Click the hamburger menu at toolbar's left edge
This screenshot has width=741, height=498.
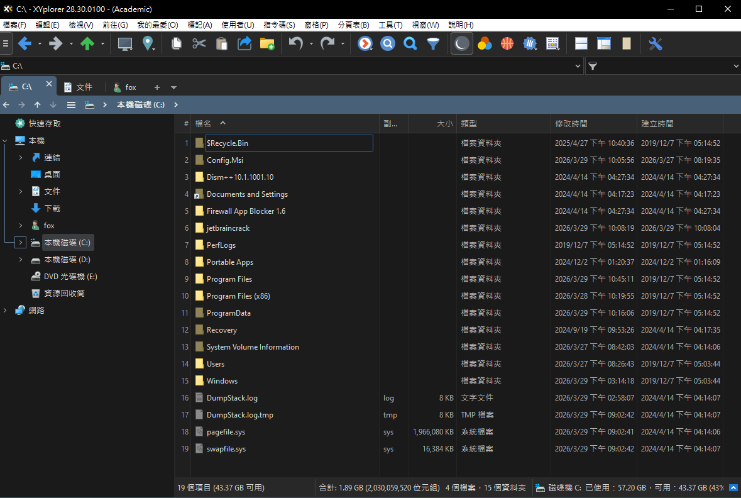tap(6, 44)
